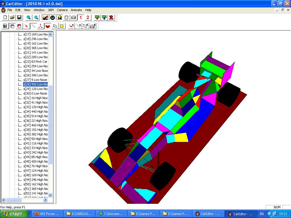
Task: Zoom out with the magnifier minus icon
Action: point(36,18)
